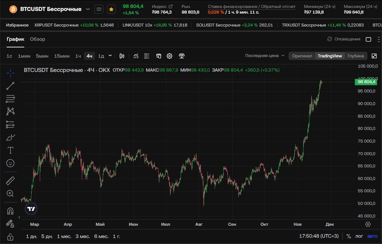Click the balance scale compare icon
The height and width of the screenshot is (244, 382).
182,56
